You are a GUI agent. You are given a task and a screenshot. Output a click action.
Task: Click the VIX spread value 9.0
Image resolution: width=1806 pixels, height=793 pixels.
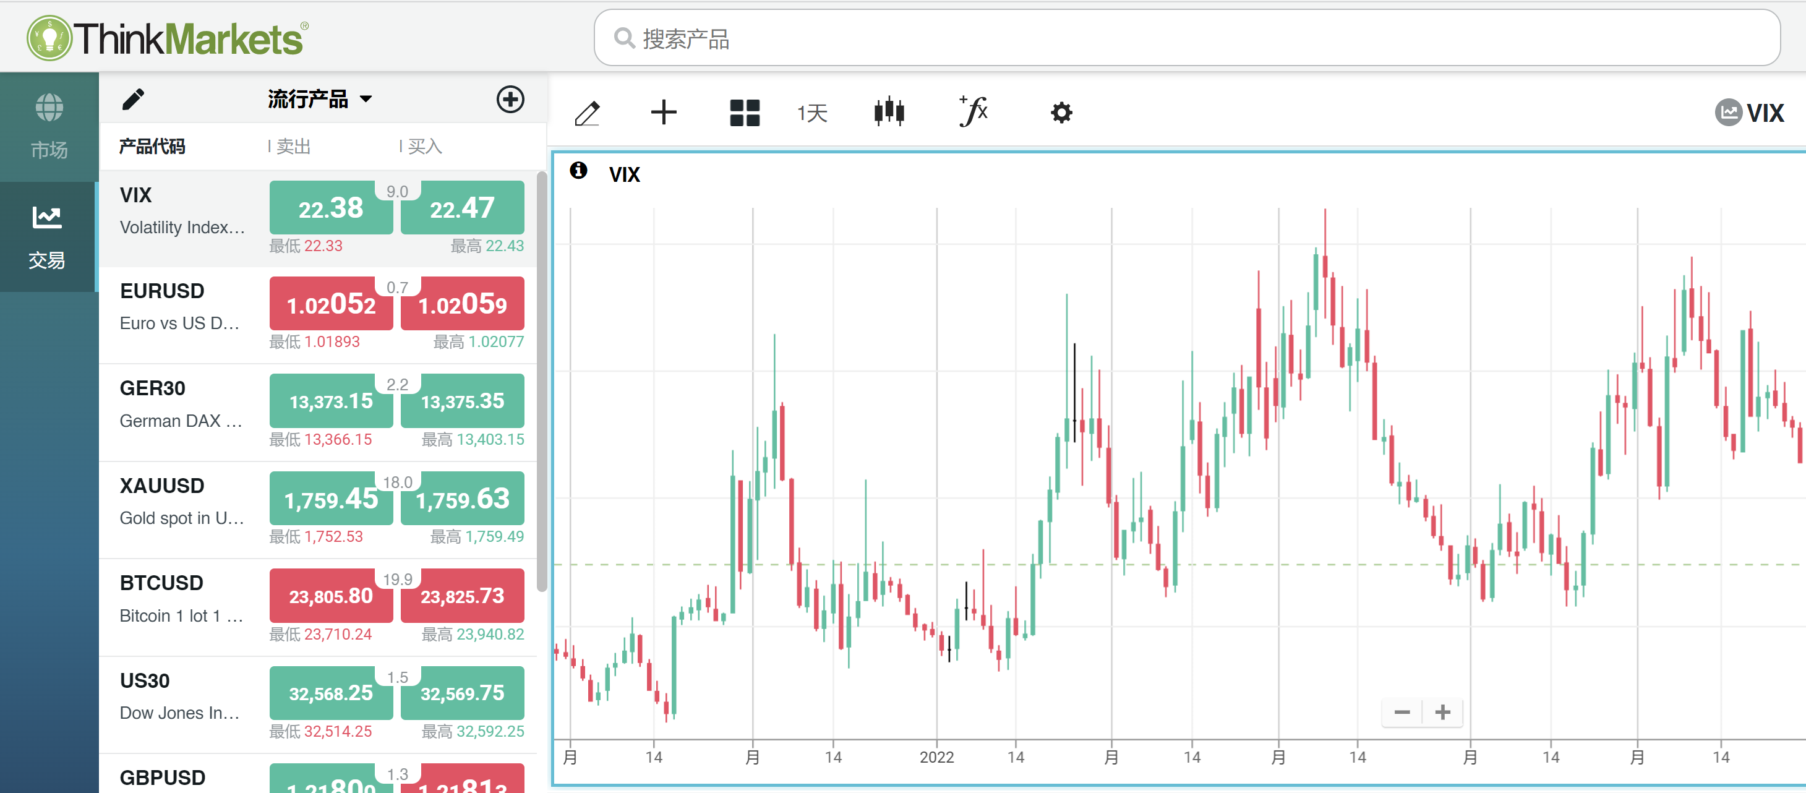[397, 191]
